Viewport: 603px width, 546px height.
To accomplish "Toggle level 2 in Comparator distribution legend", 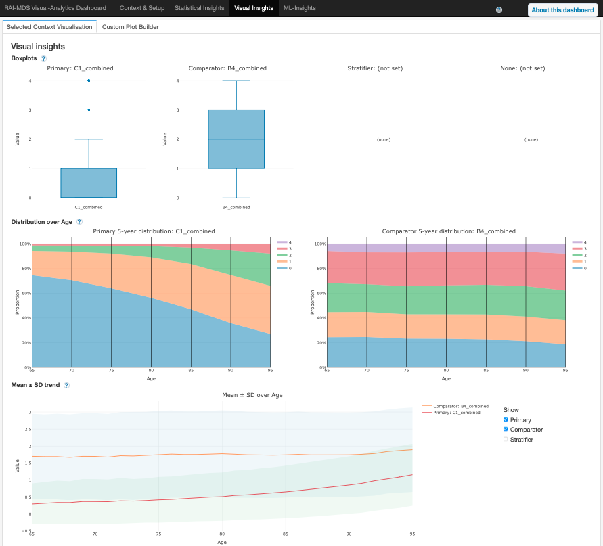I will click(579, 255).
